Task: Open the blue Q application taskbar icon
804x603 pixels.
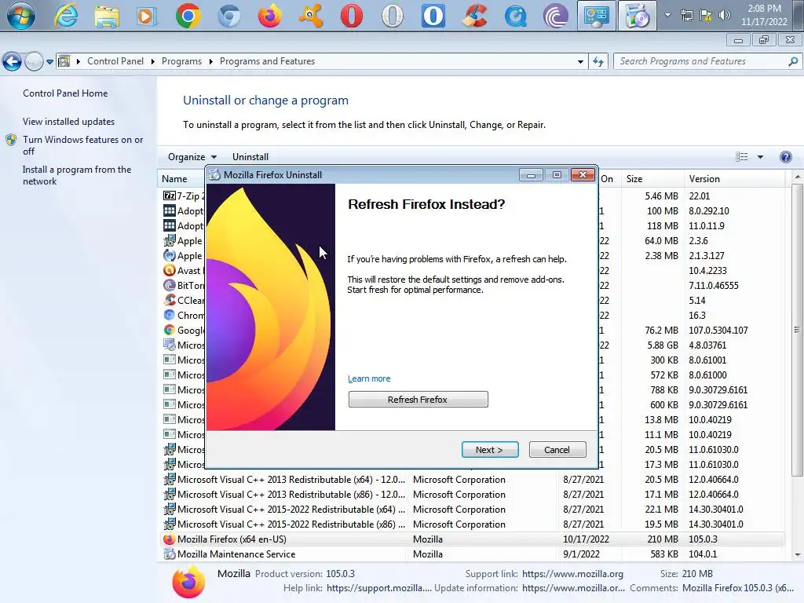Action: pyautogui.click(x=515, y=16)
